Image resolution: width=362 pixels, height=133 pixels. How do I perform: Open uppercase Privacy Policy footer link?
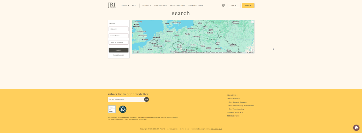235,113
